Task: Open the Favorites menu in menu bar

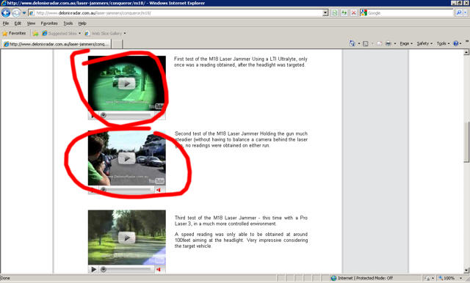Action: coord(49,23)
